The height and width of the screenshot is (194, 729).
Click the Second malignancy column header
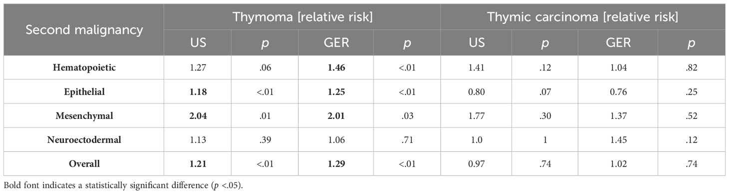point(84,29)
